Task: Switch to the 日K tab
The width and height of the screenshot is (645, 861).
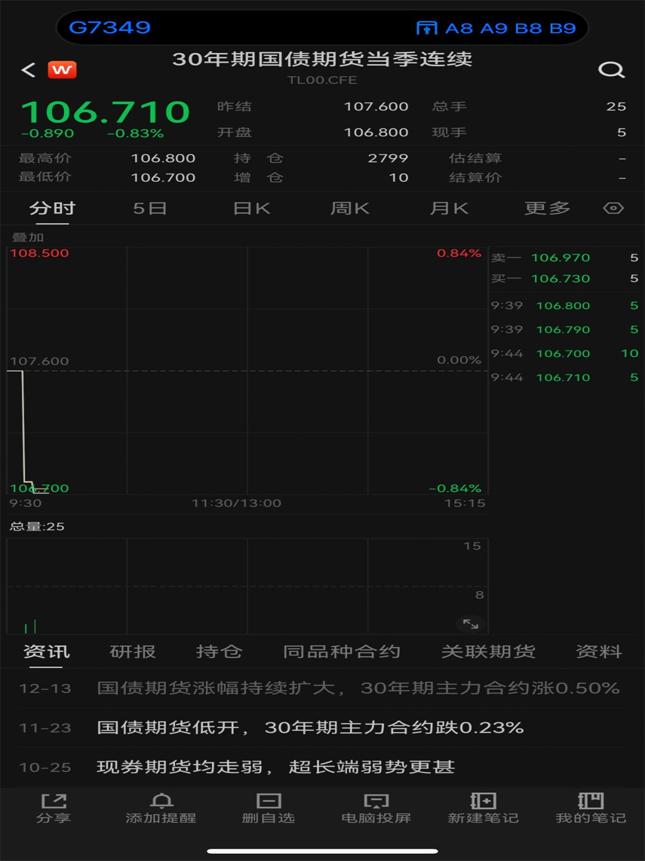Action: (251, 208)
